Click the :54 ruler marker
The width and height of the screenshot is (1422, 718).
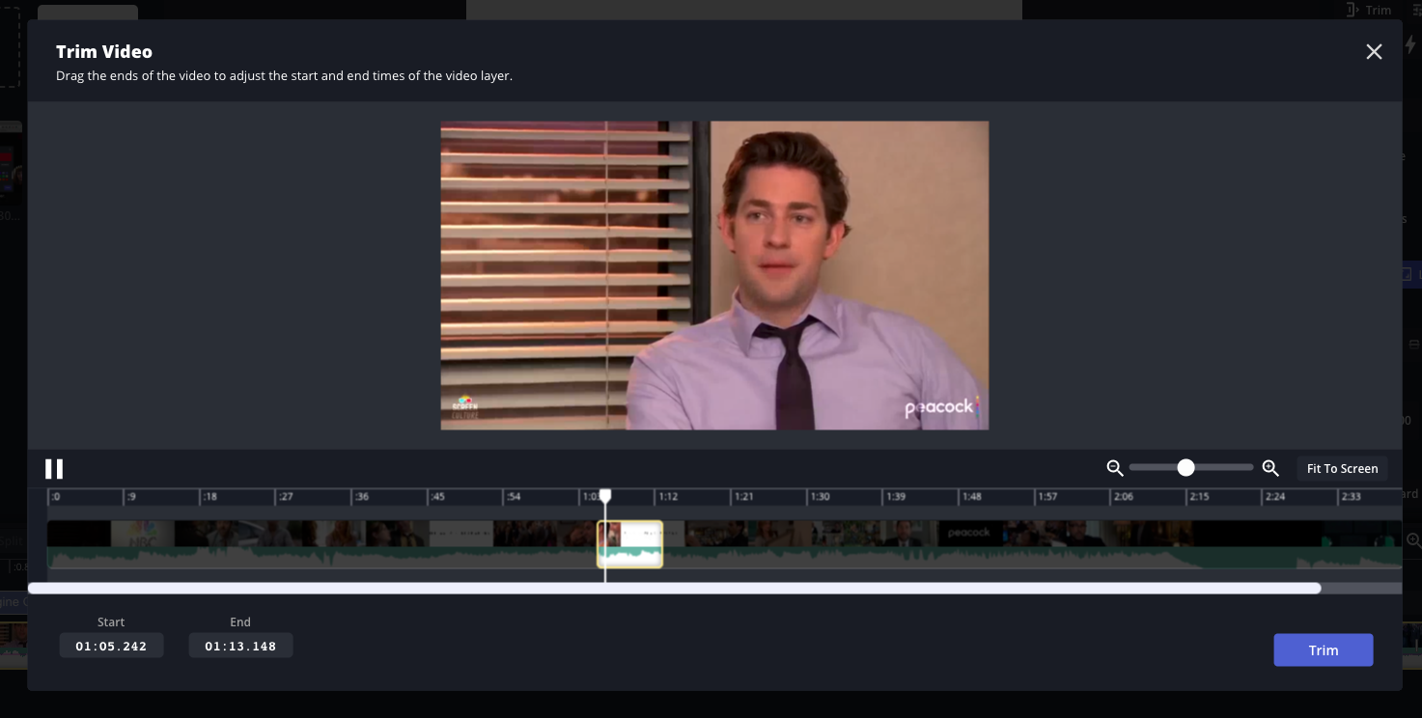click(514, 497)
